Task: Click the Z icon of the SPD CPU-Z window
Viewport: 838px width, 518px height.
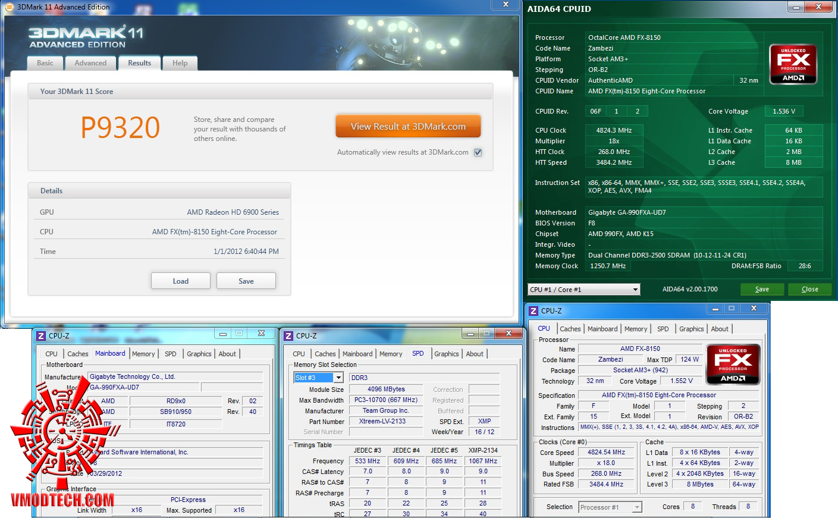Action: pyautogui.click(x=288, y=336)
